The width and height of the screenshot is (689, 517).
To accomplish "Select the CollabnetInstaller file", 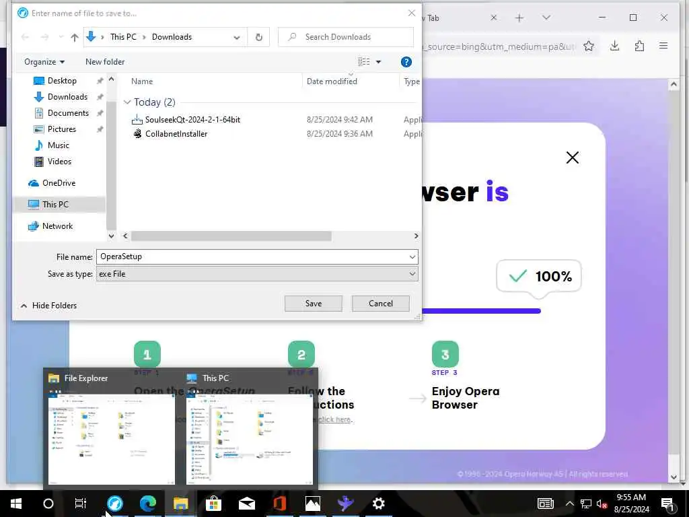I will click(x=176, y=134).
